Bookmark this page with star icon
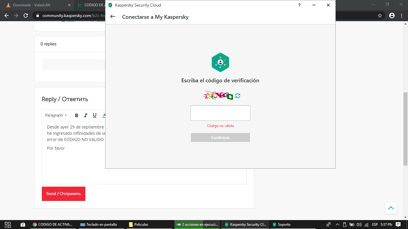Image resolution: width=408 pixels, height=229 pixels. pos(380,16)
